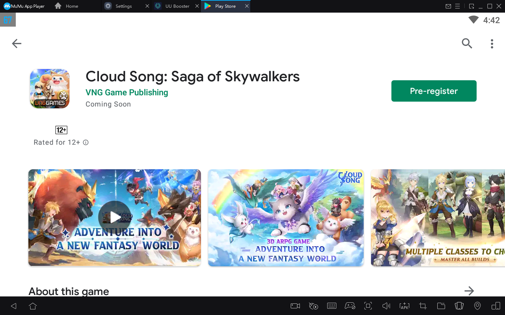This screenshot has width=505, height=315.
Task: Open the gamepad keymapping tool
Action: pyautogui.click(x=350, y=306)
